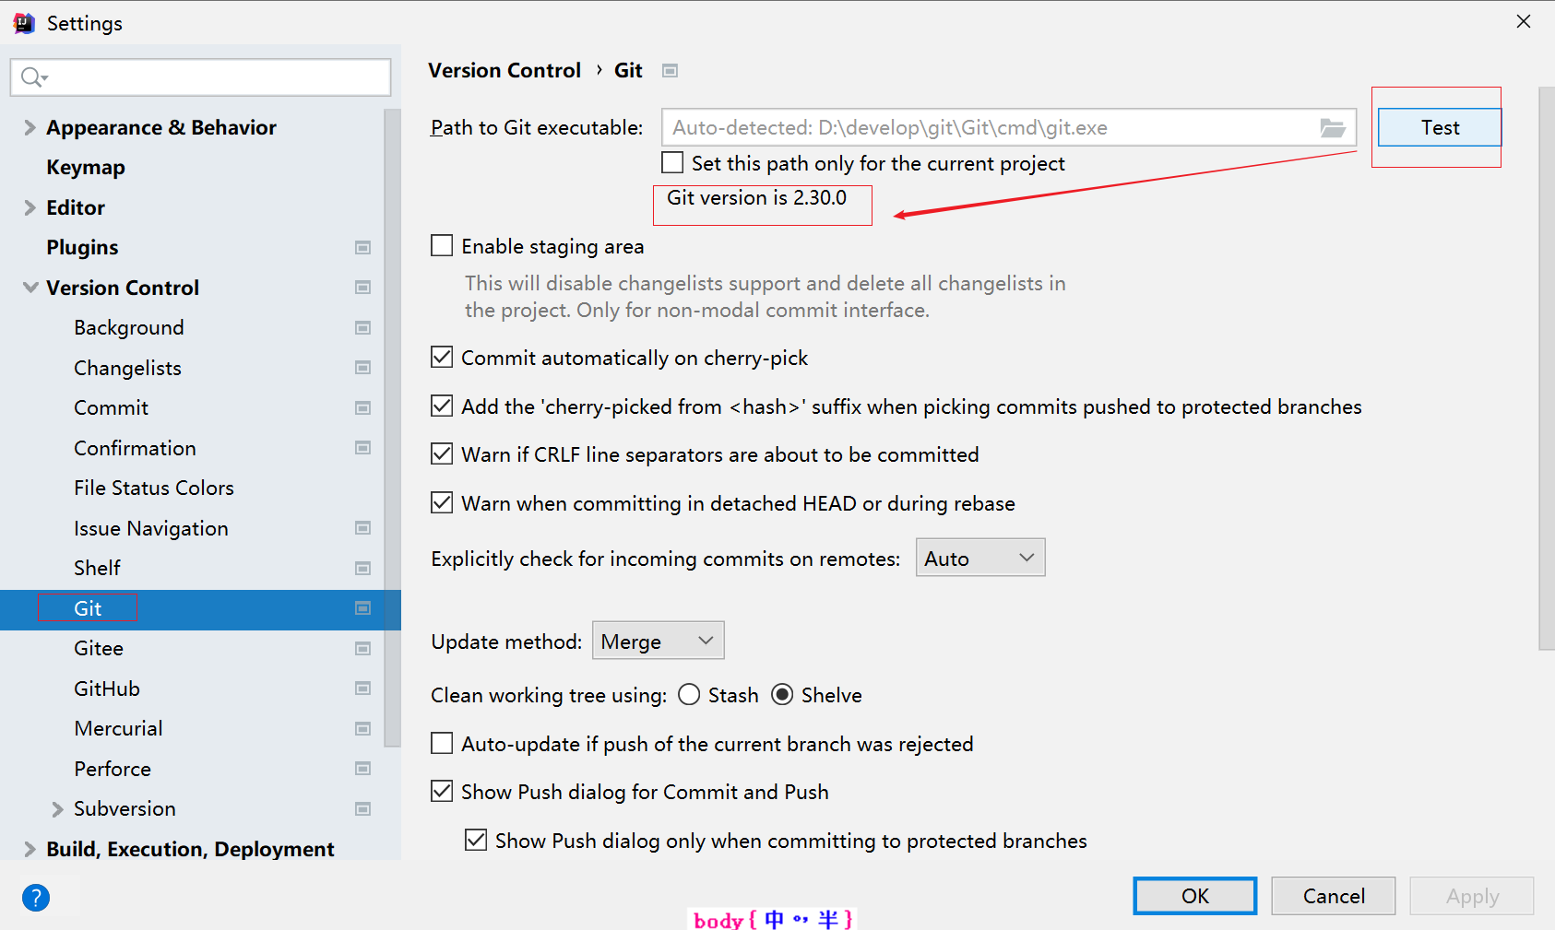Click the help question mark icon

point(36,897)
